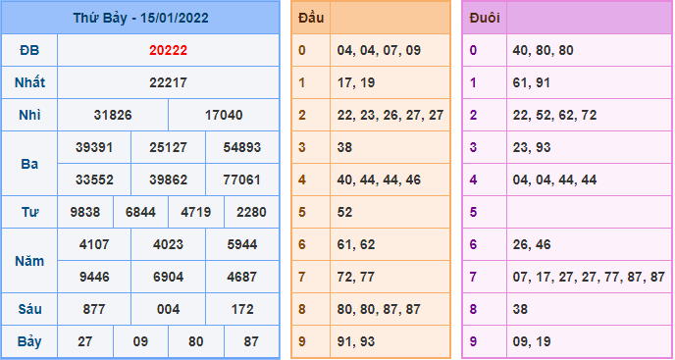Click the 'ĐB' row label
The image size is (675, 360).
point(29,50)
